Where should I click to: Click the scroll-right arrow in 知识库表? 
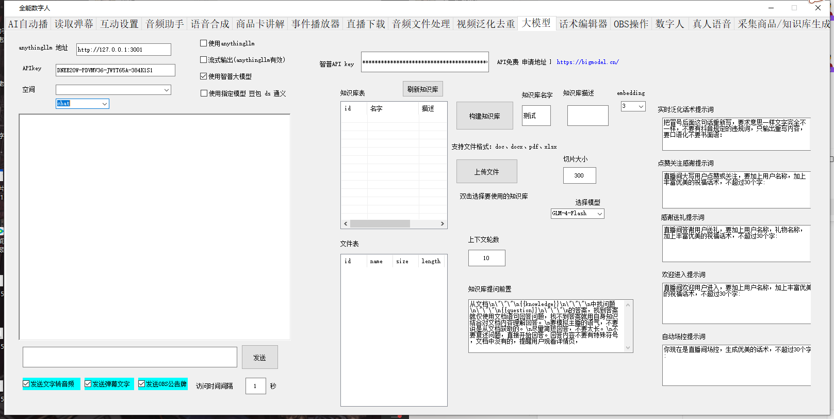pyautogui.click(x=442, y=224)
